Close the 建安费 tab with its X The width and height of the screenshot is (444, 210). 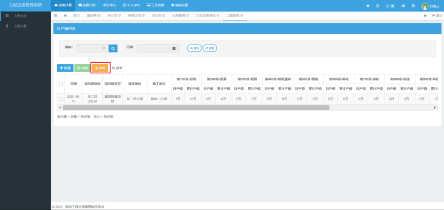coord(99,16)
